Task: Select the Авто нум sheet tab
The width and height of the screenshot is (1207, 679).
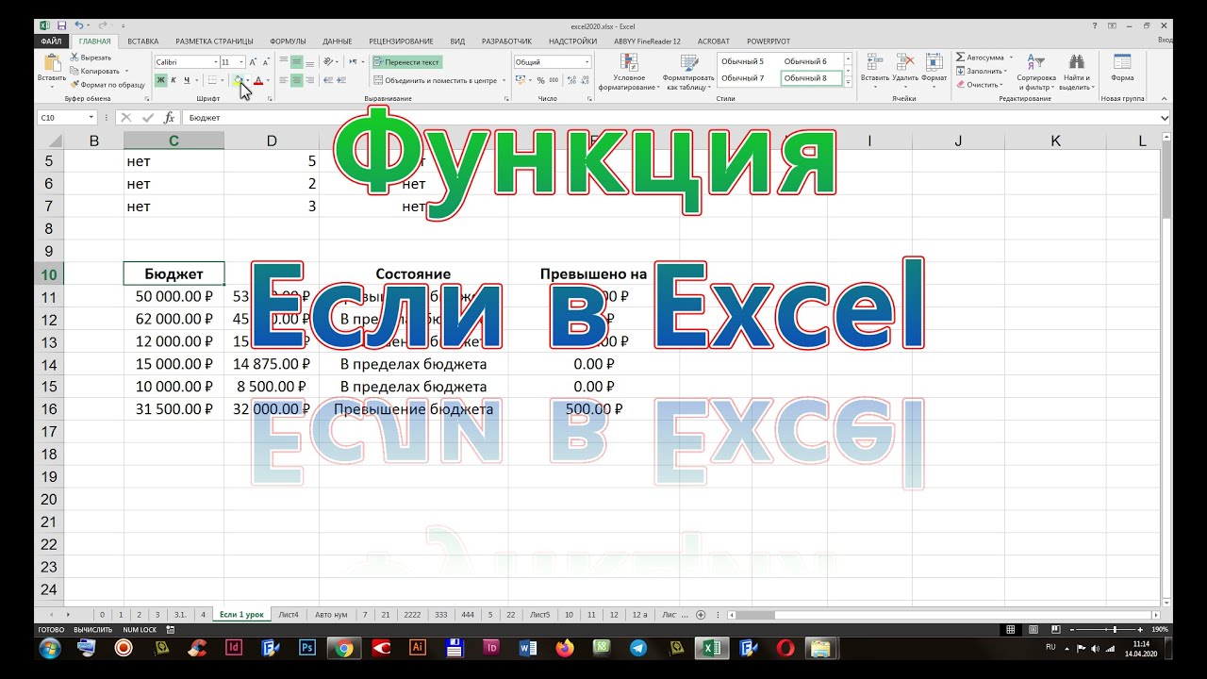Action: (x=331, y=615)
